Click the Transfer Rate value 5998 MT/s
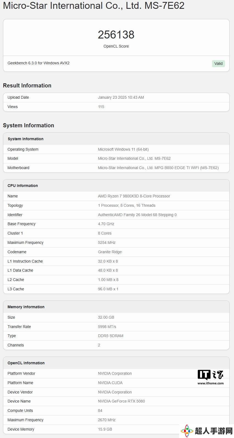Viewport: 234px width, 438px height. point(107,327)
